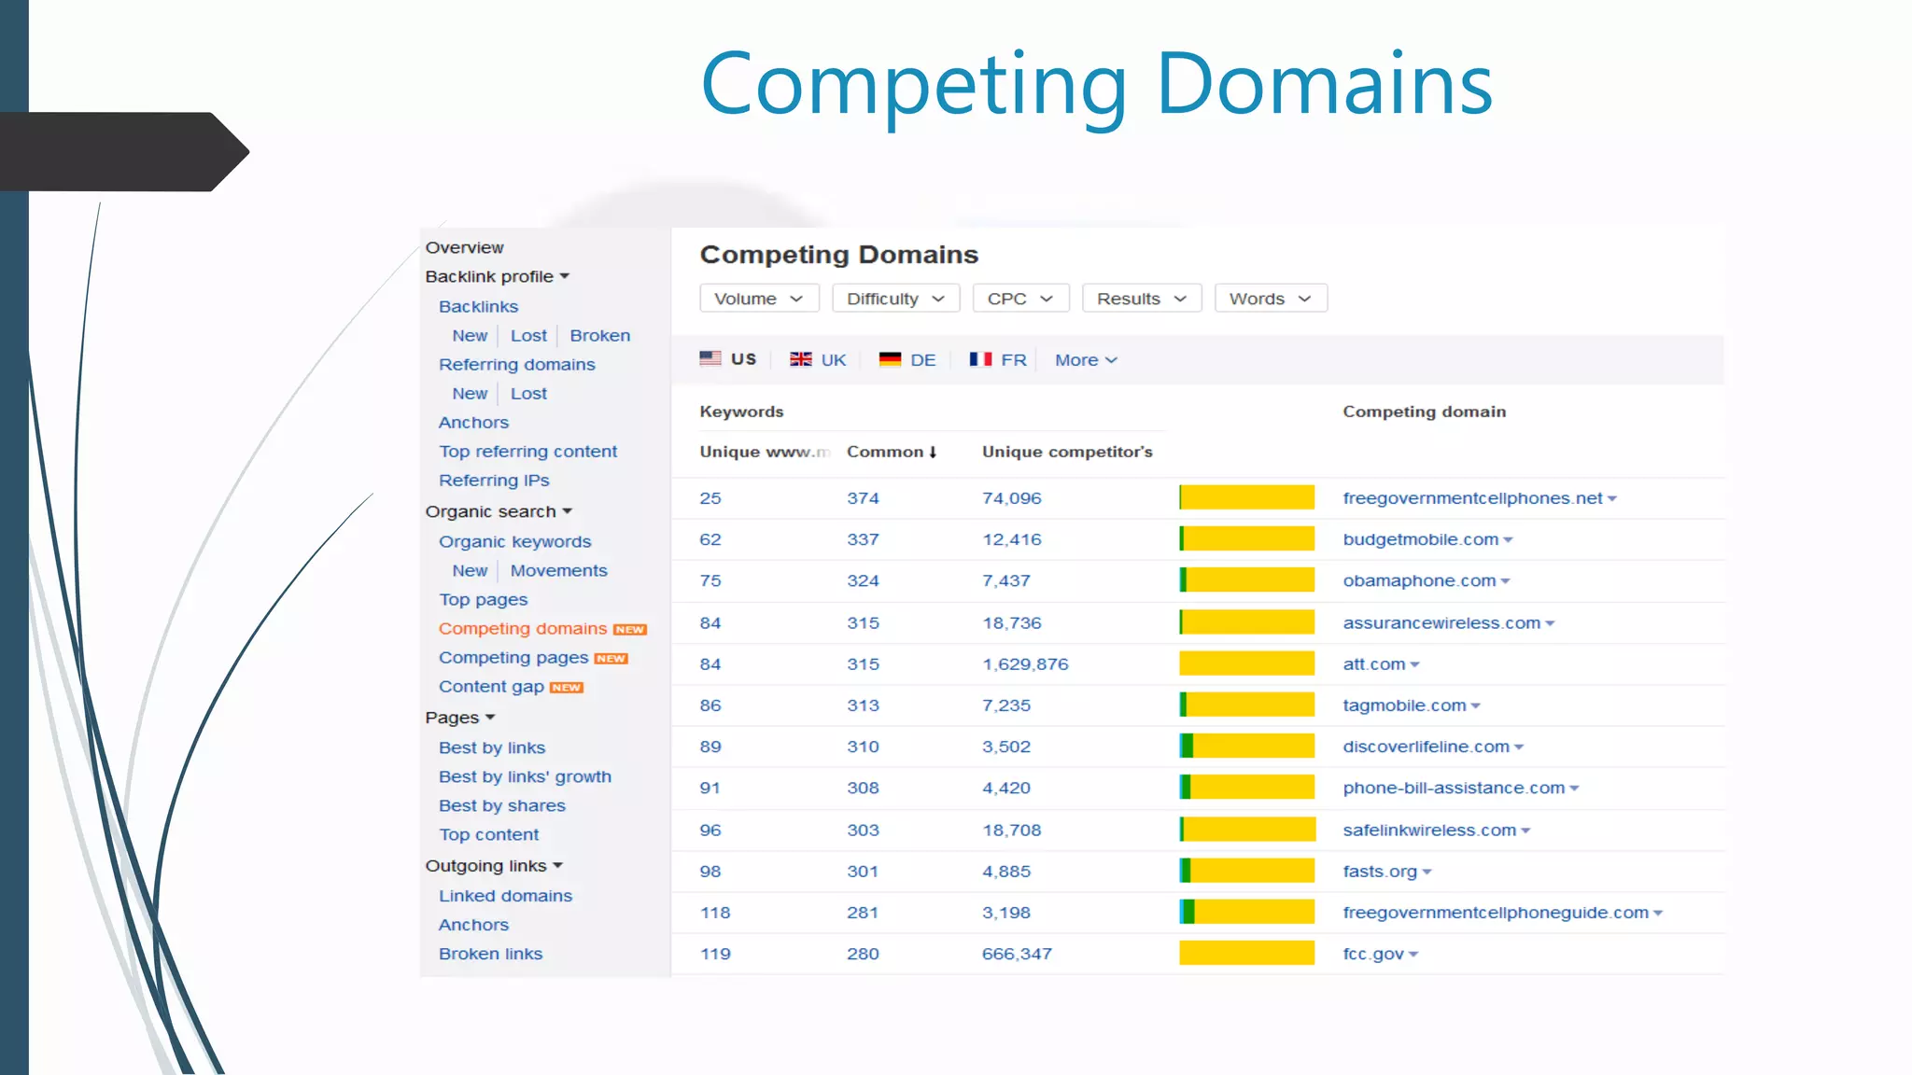Open Overview in the sidebar

pyautogui.click(x=464, y=247)
